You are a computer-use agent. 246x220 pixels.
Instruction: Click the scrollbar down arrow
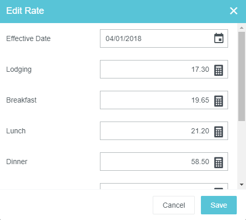click(241, 185)
